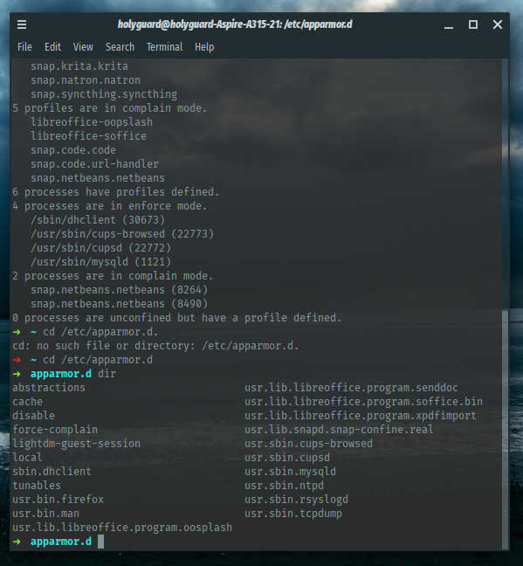The image size is (523, 566).
Task: Click the 'usr.sbin.cups-browsed' entry
Action: [x=308, y=444]
